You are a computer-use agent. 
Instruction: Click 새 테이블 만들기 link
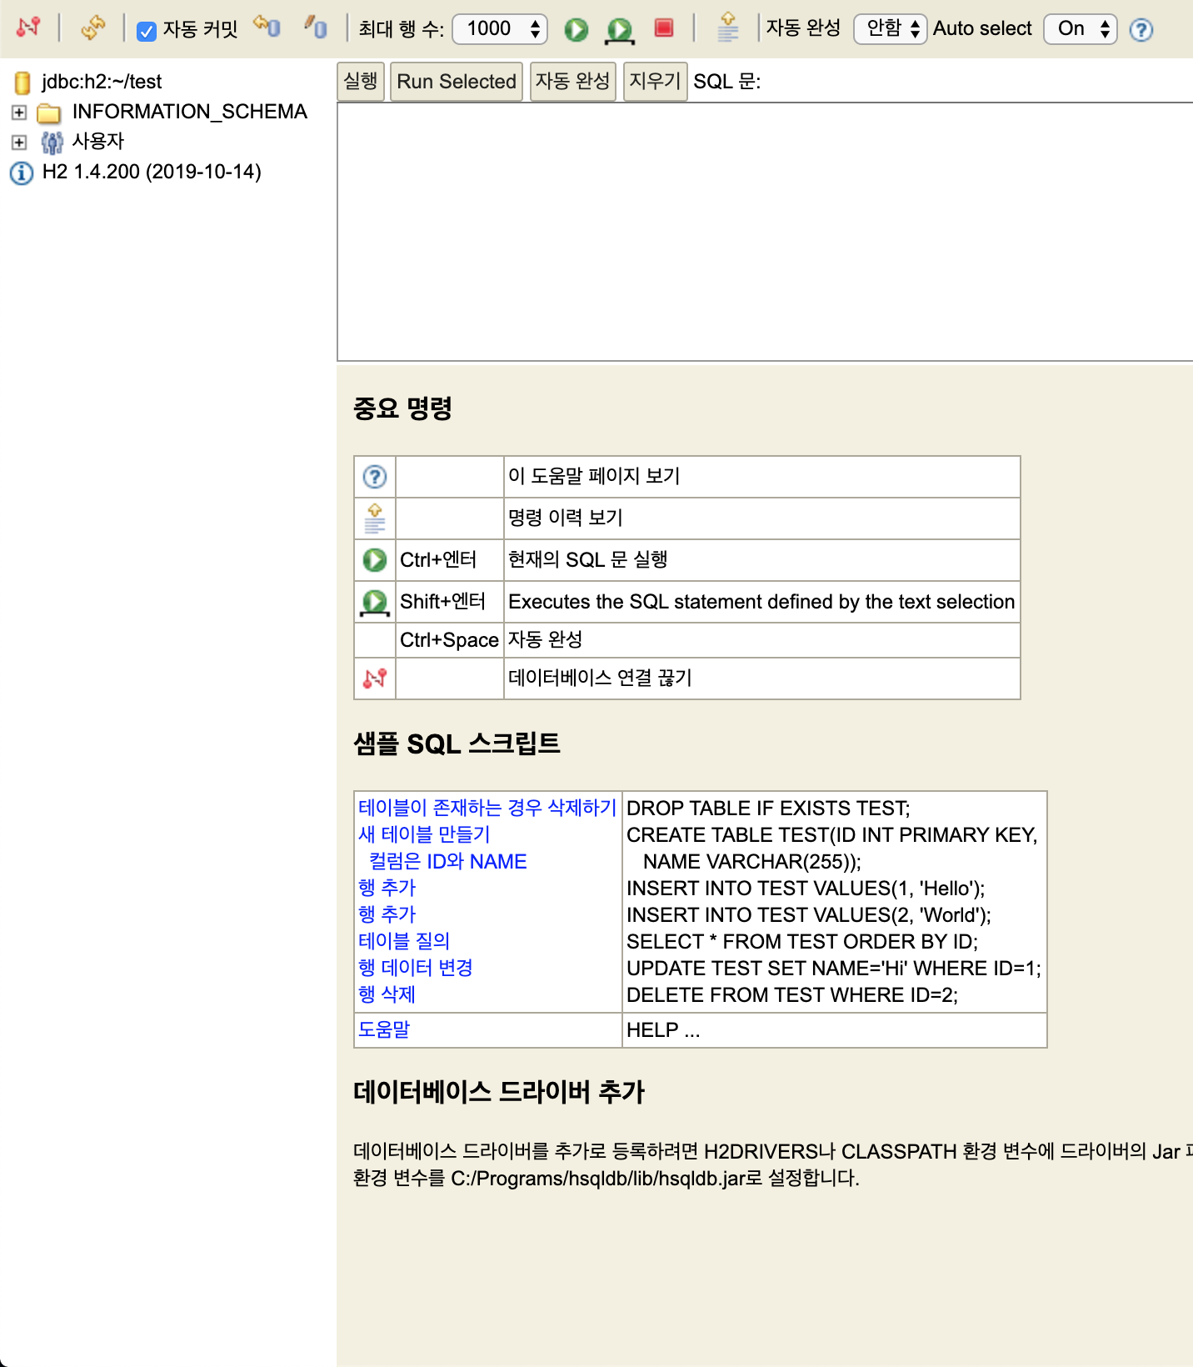coord(424,834)
